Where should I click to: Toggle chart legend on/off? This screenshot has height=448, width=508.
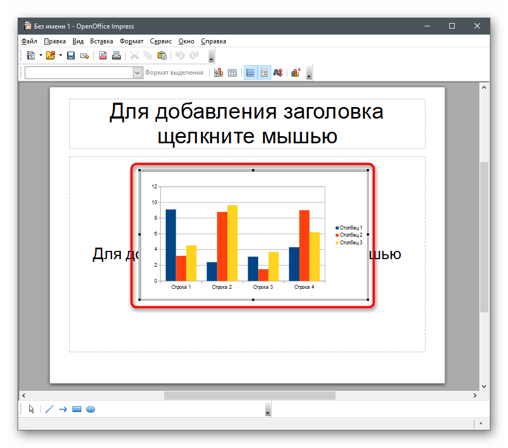[x=264, y=72]
